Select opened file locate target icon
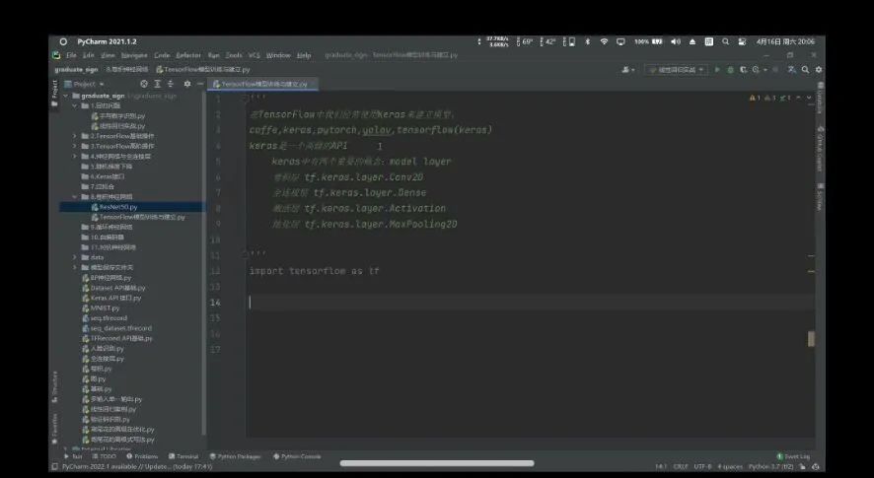The height and width of the screenshot is (478, 874). coord(144,84)
